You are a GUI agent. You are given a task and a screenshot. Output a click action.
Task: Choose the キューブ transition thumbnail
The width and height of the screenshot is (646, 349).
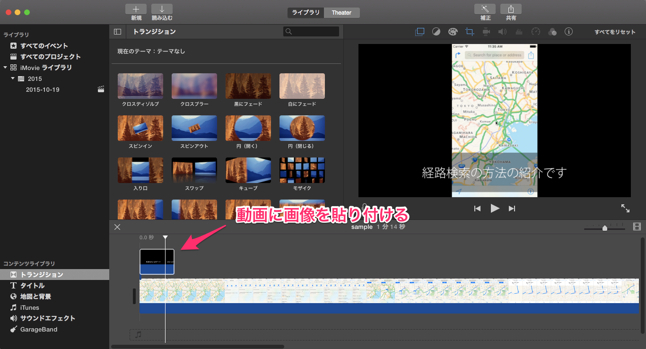tap(248, 170)
